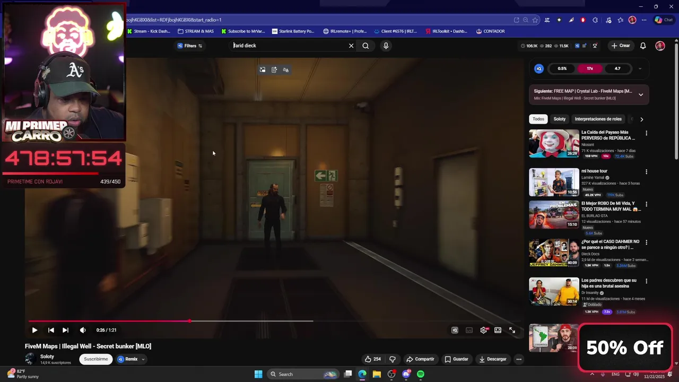
Task: Open Los padres descubren video title
Action: point(609,283)
